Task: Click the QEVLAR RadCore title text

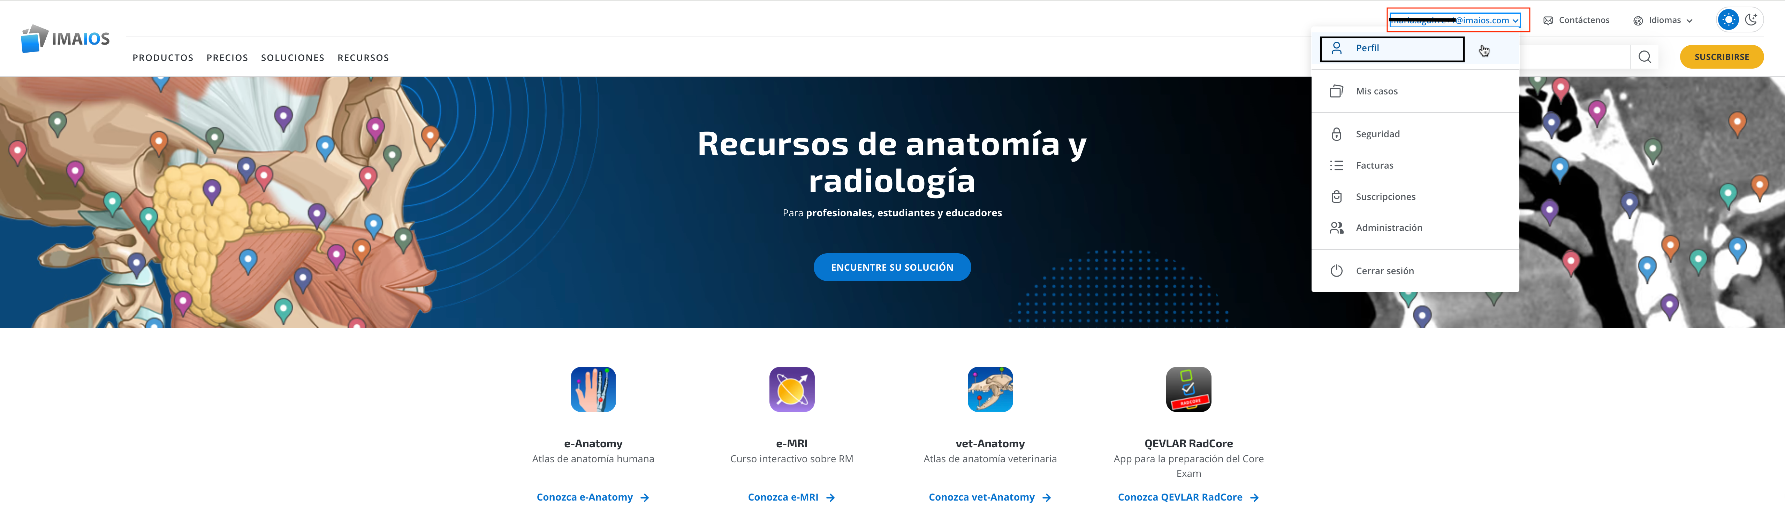Action: [1188, 444]
